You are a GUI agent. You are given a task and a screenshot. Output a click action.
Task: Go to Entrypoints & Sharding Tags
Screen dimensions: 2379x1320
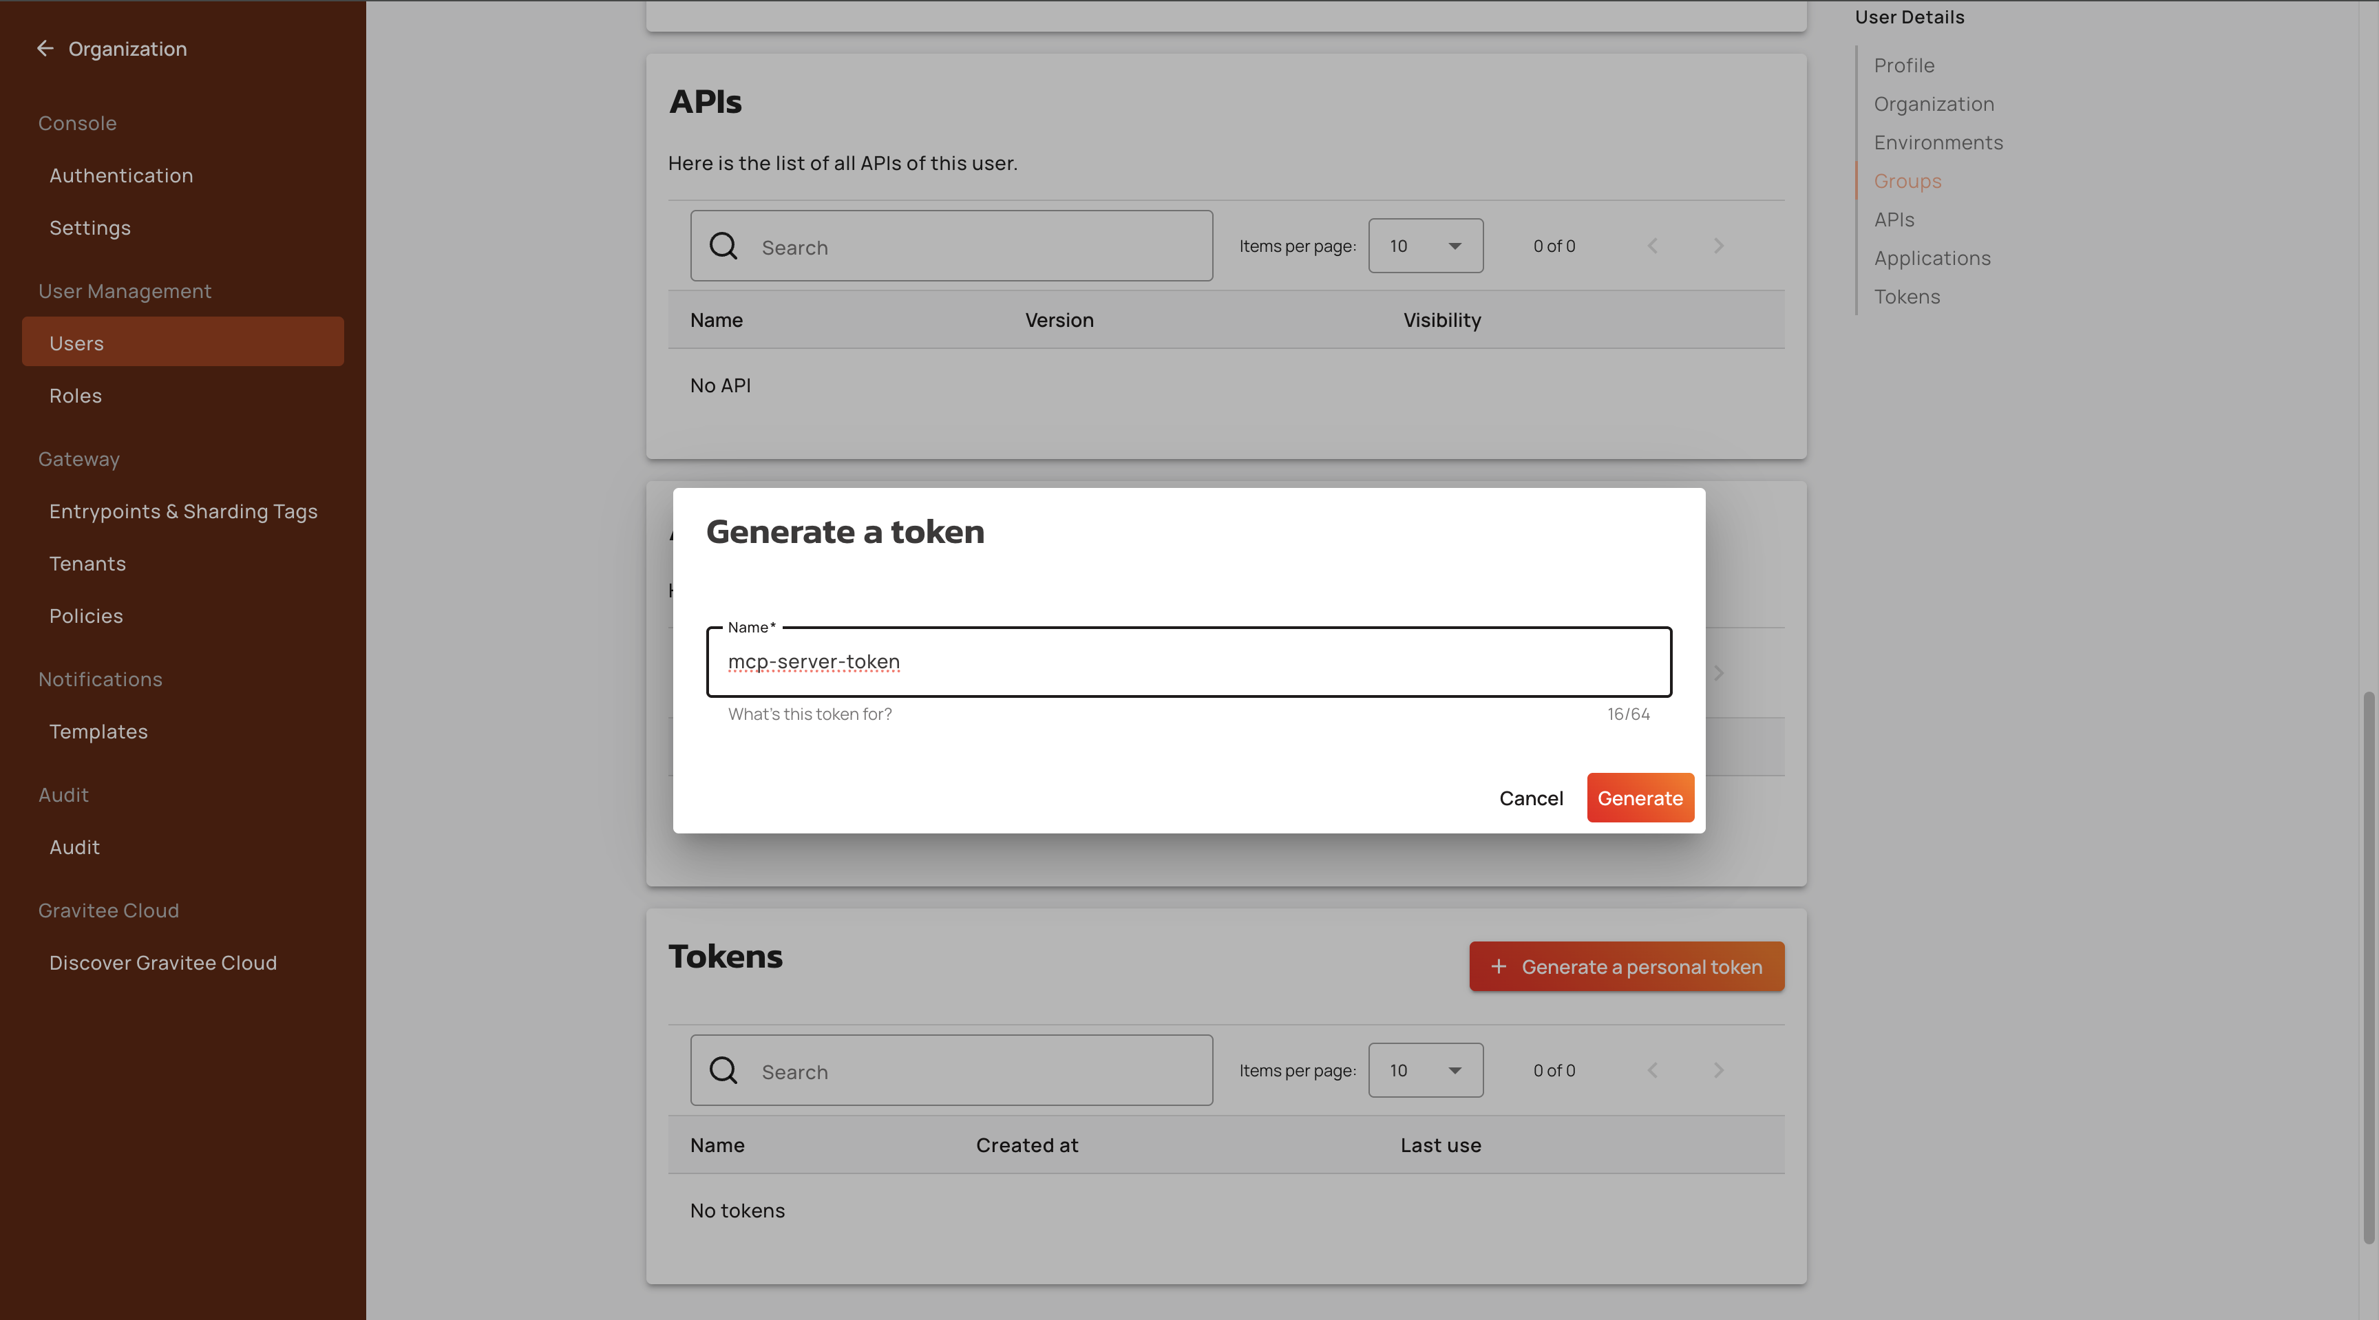click(183, 511)
